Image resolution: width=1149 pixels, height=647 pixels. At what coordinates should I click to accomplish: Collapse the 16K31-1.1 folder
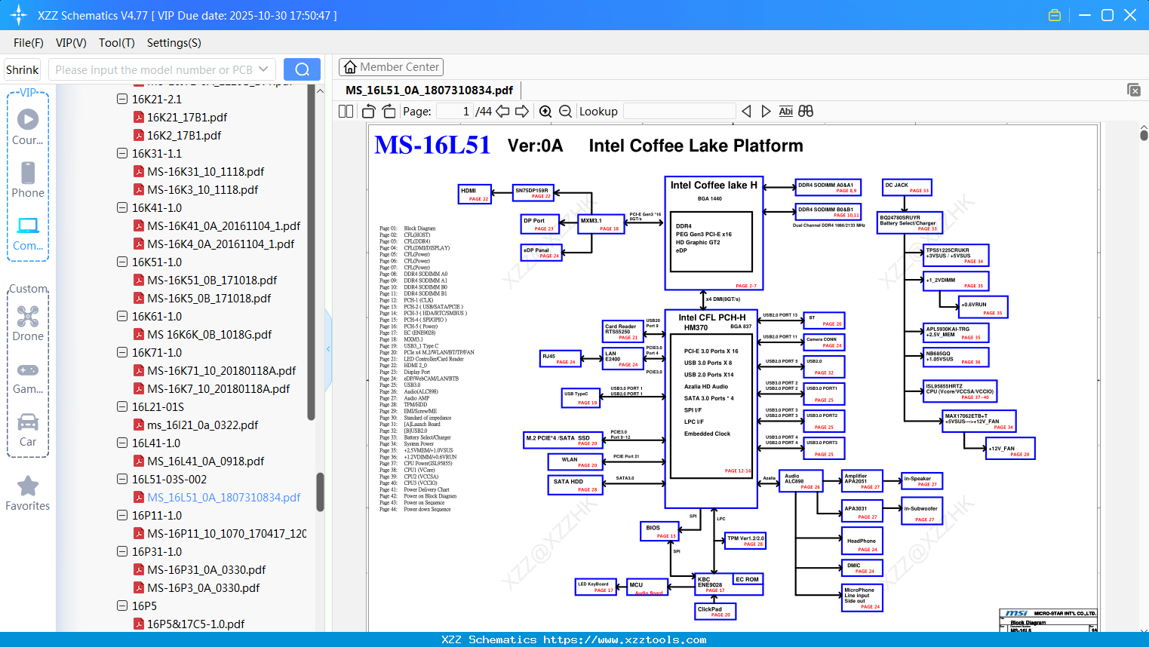pos(122,153)
